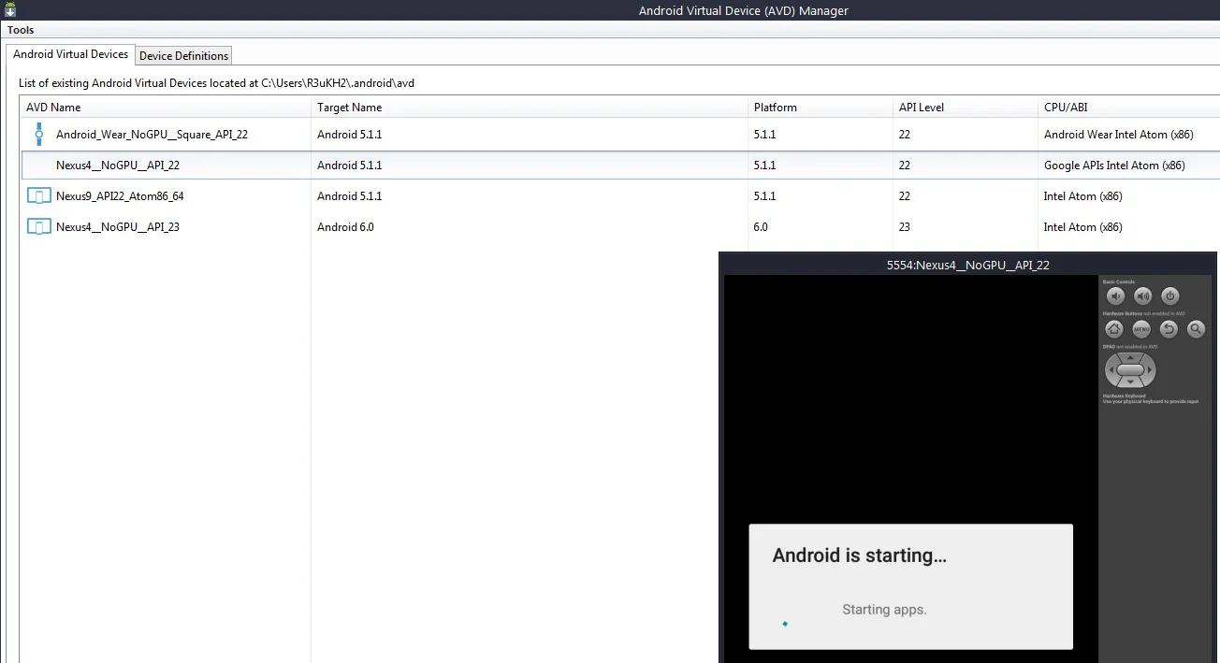Sort by the CPU/ABI column header
The image size is (1220, 663).
pyautogui.click(x=1129, y=108)
